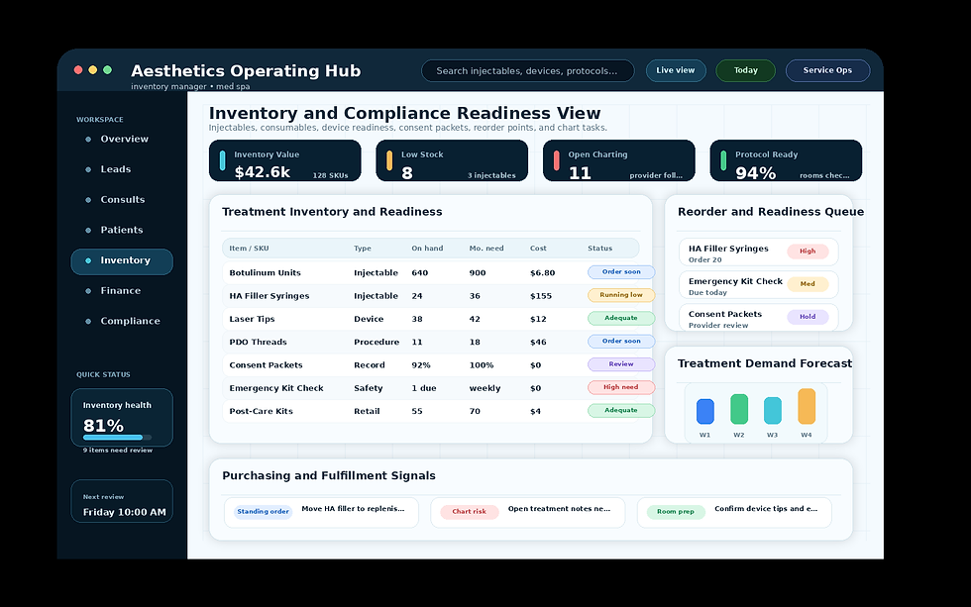Viewport: 971px width, 607px height.
Task: Select Consent Packets in the inventory table
Action: 267,365
